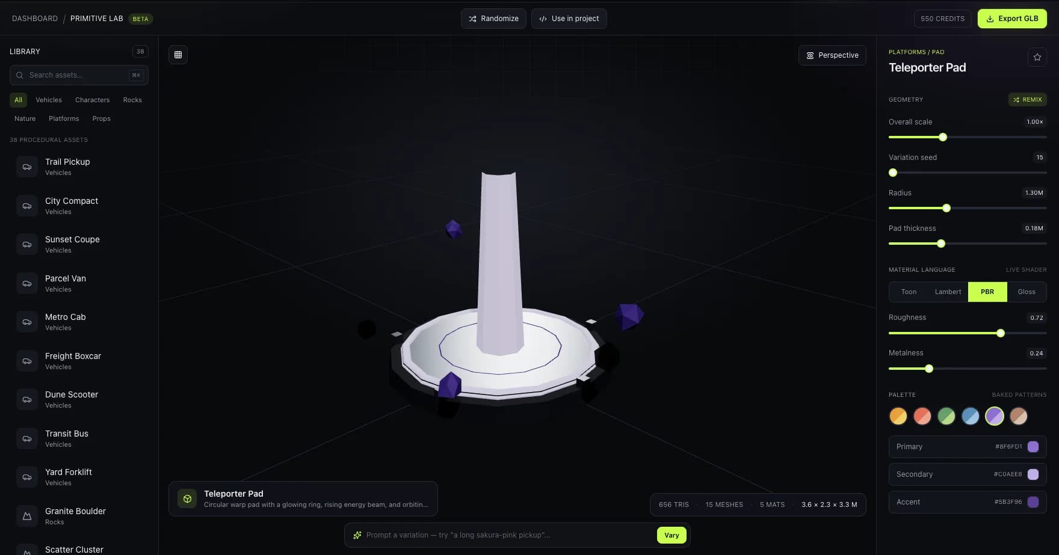1059x555 pixels.
Task: Choose the tan palette swatch
Action: (x=1019, y=416)
